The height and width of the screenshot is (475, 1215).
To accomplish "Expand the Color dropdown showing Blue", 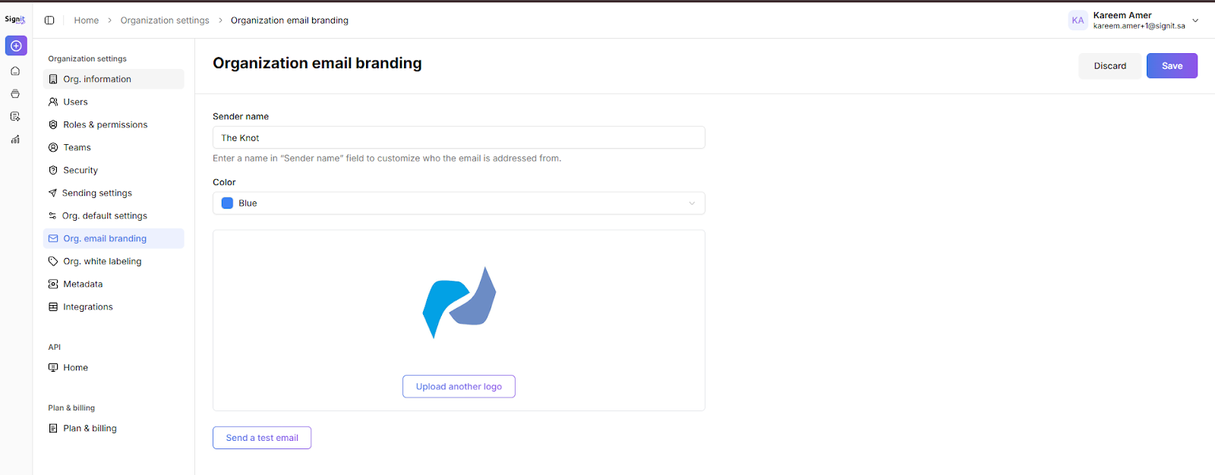I will [x=459, y=203].
